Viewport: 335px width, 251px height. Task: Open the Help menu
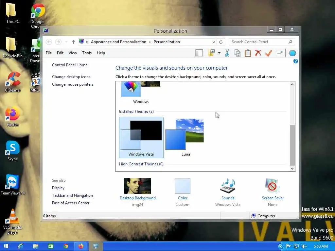coord(101,53)
